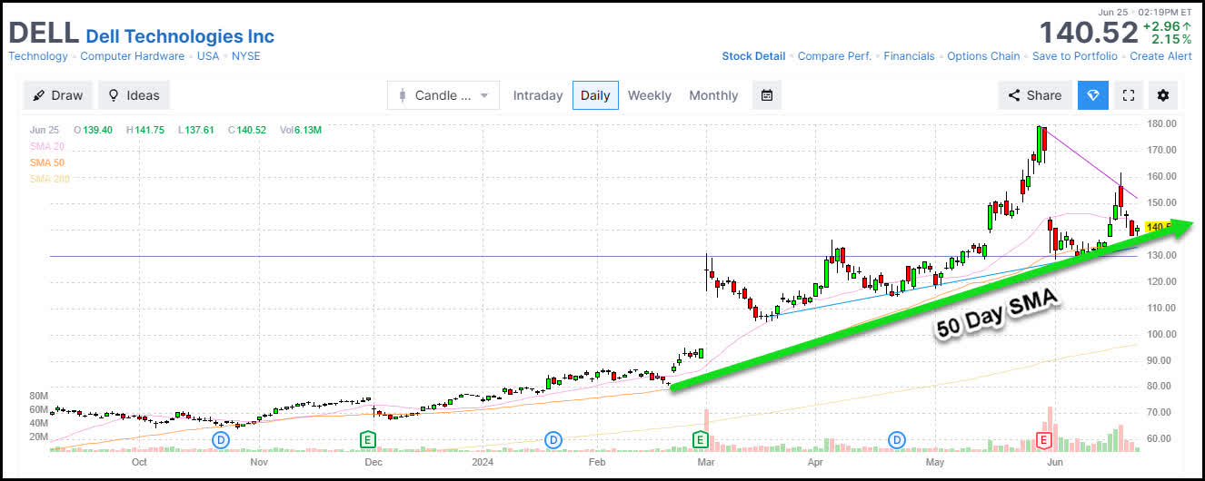The height and width of the screenshot is (481, 1205).
Task: Open chart settings gear icon
Action: [1163, 95]
